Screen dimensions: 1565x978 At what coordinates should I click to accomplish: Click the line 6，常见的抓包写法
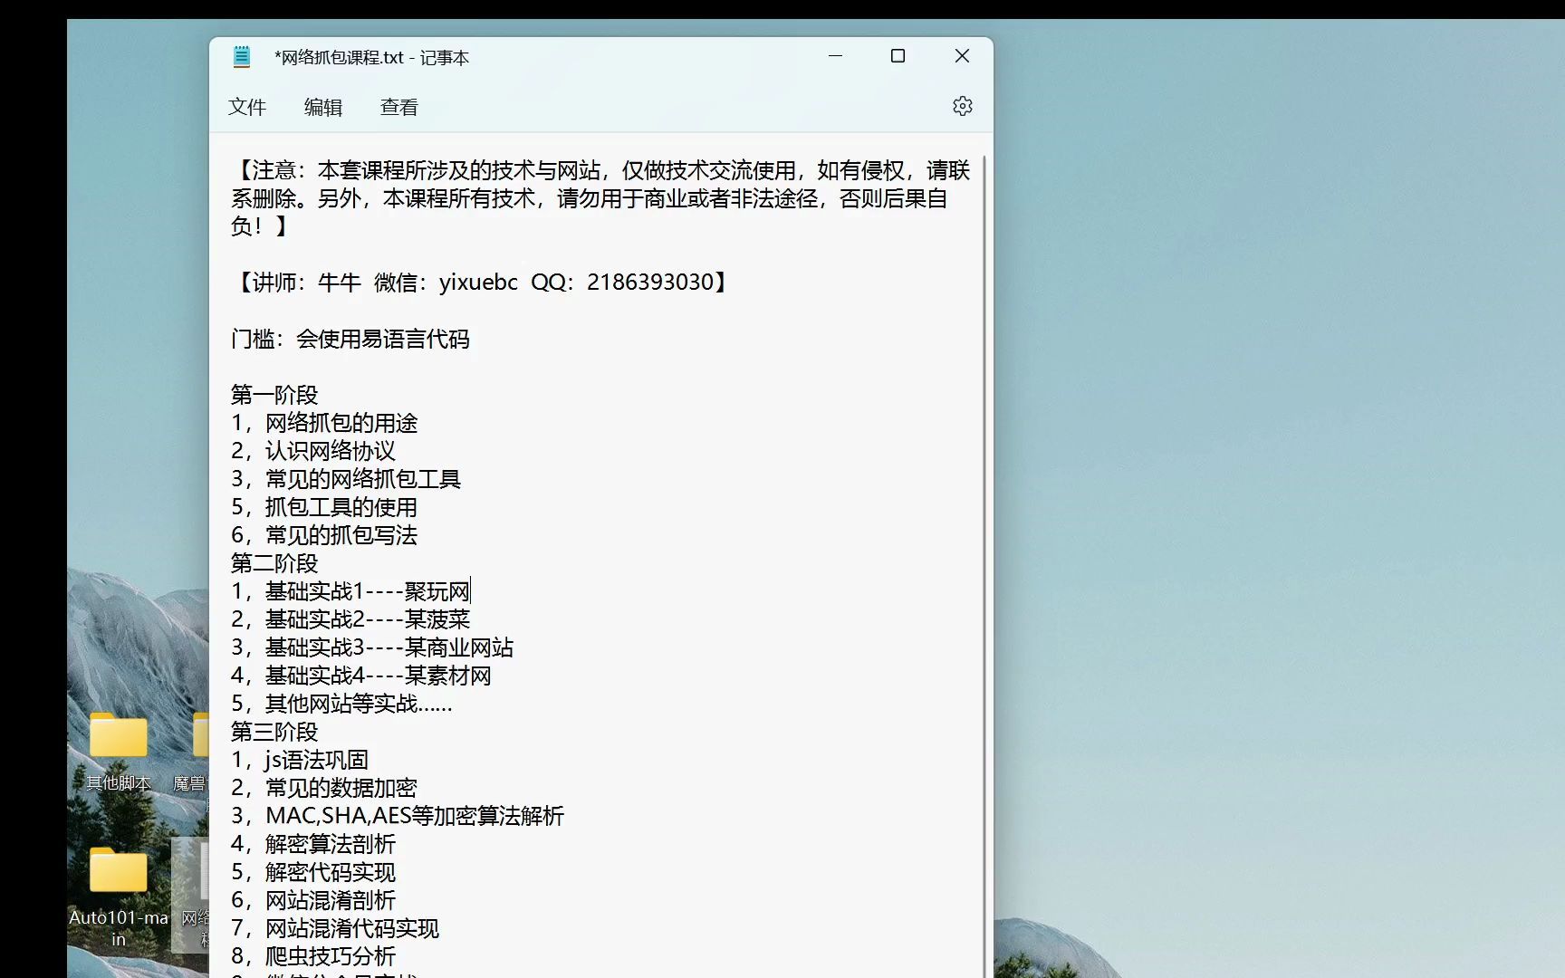(x=324, y=535)
